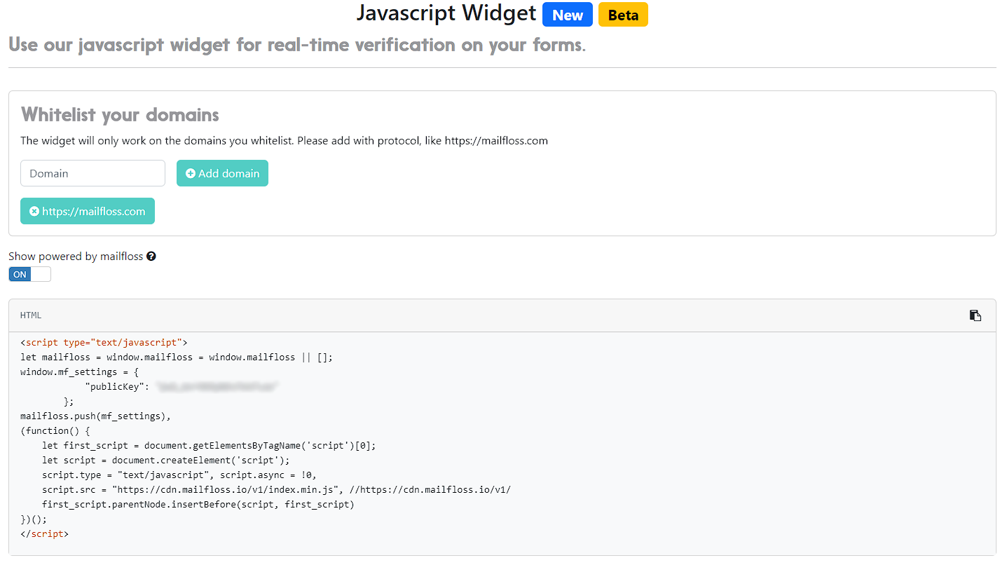
Task: Click the HTML label of the code block
Action: (x=31, y=315)
